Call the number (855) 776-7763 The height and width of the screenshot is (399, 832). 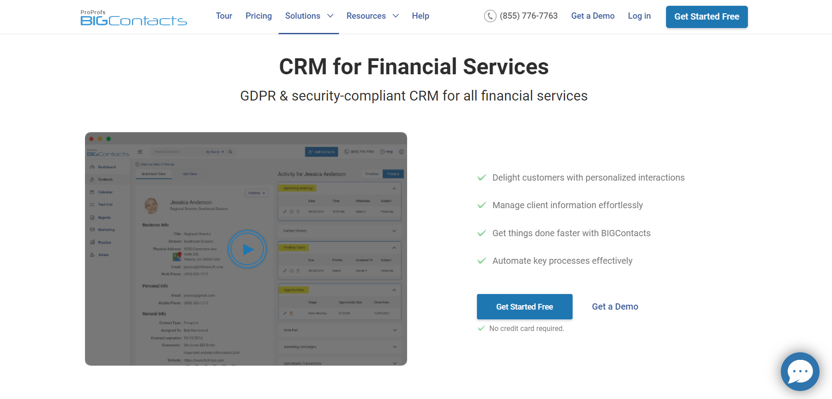[529, 16]
